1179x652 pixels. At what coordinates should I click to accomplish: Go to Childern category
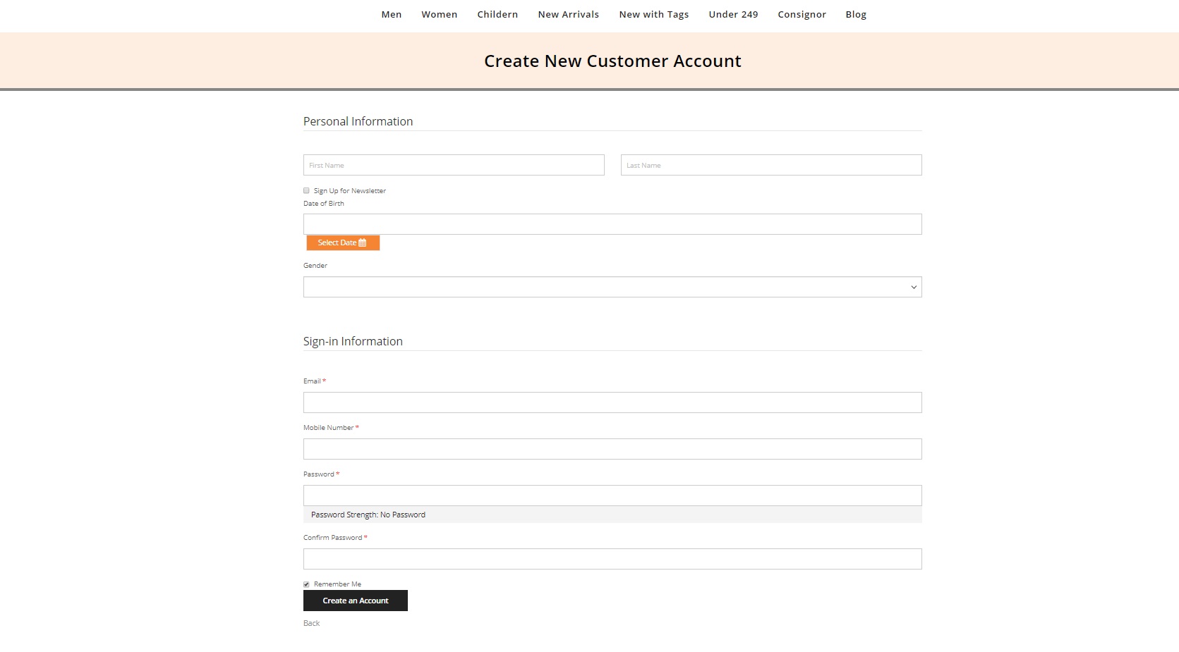click(x=497, y=14)
